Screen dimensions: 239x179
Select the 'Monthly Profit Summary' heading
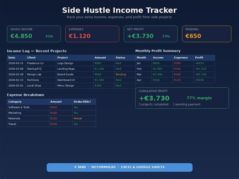158,51
